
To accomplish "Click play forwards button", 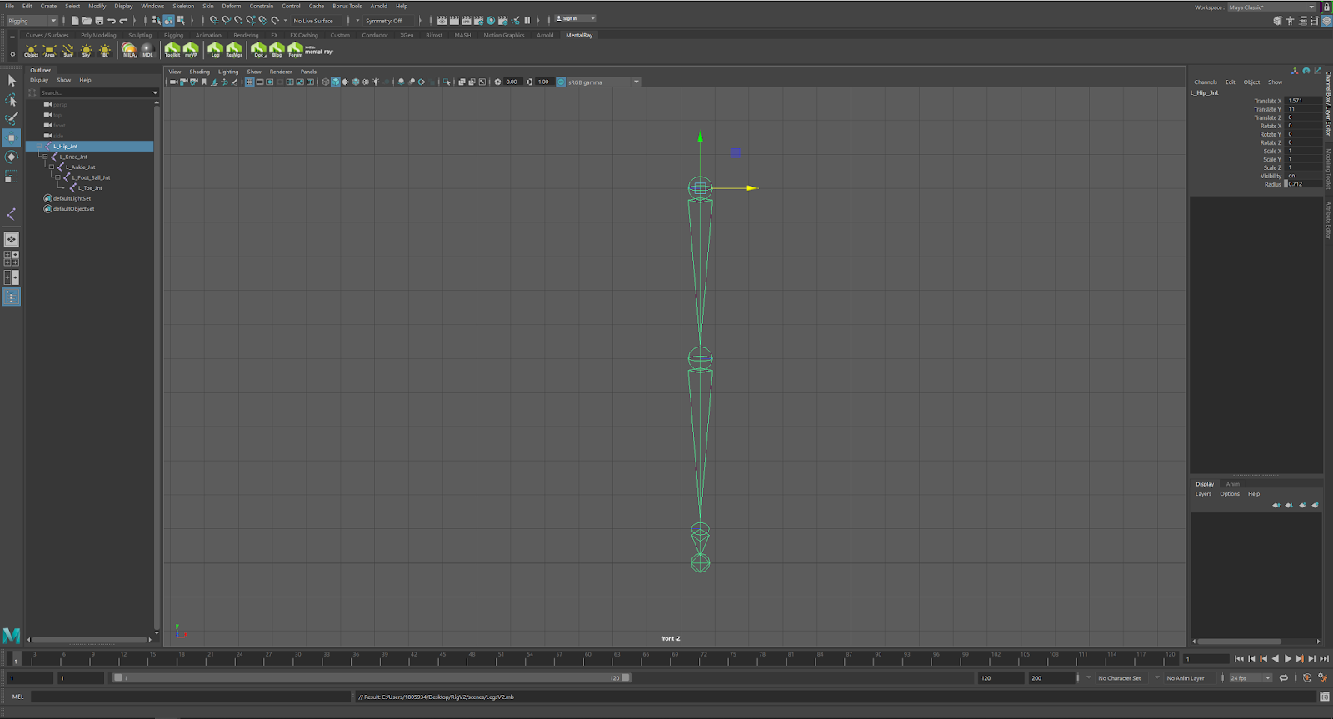I will click(x=1288, y=659).
